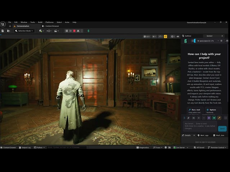Eject from the player controller
The height and width of the screenshot is (172, 230).
tap(78, 31)
